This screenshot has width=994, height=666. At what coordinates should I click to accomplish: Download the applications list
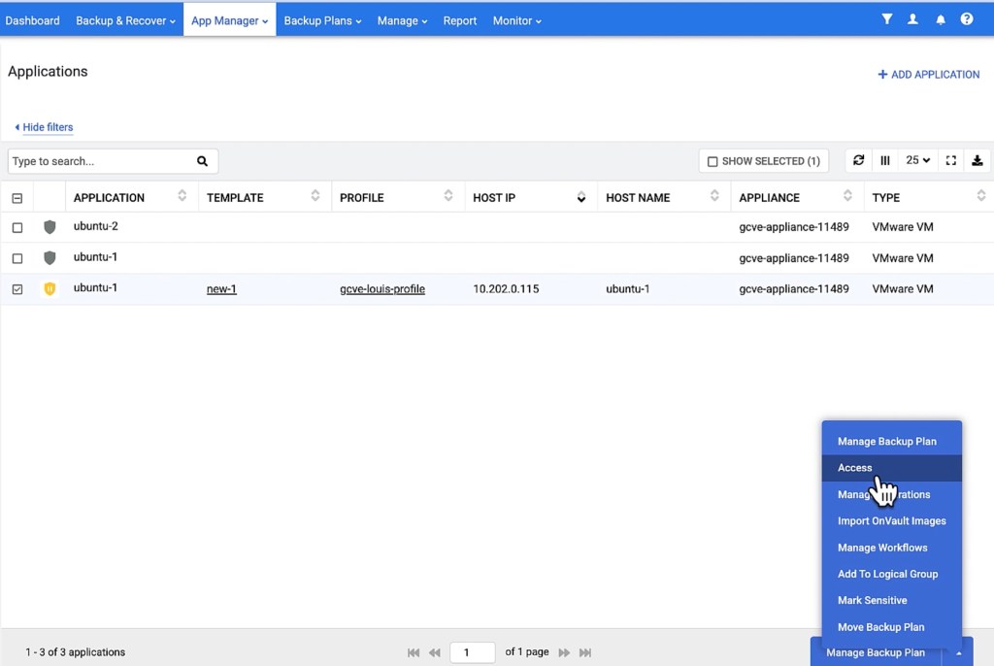[x=977, y=161]
